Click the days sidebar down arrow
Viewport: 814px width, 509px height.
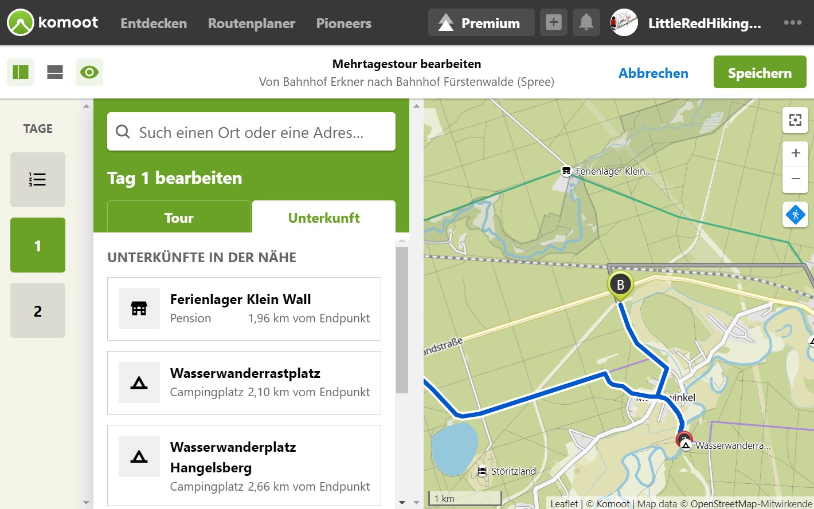(86, 503)
